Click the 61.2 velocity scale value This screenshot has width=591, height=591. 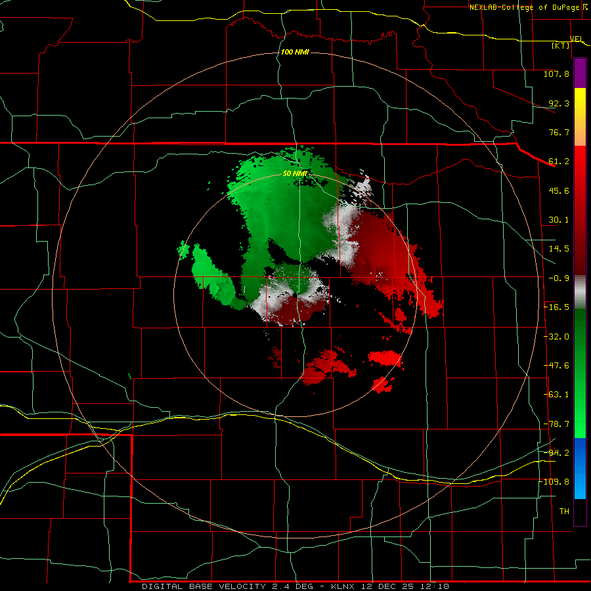click(x=559, y=162)
